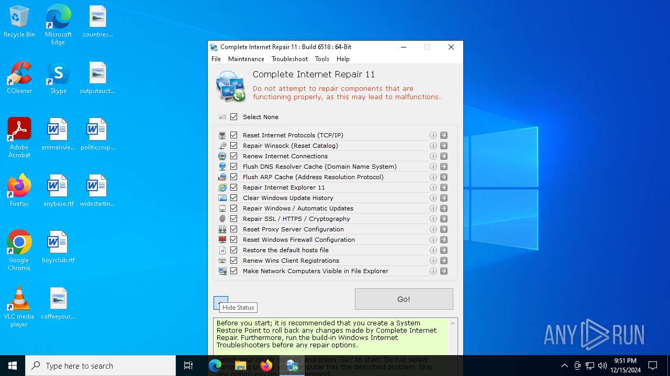Open Windows Start menu
670x376 pixels.
pyautogui.click(x=13, y=366)
